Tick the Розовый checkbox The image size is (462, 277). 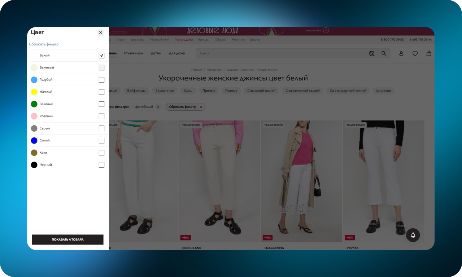[101, 116]
